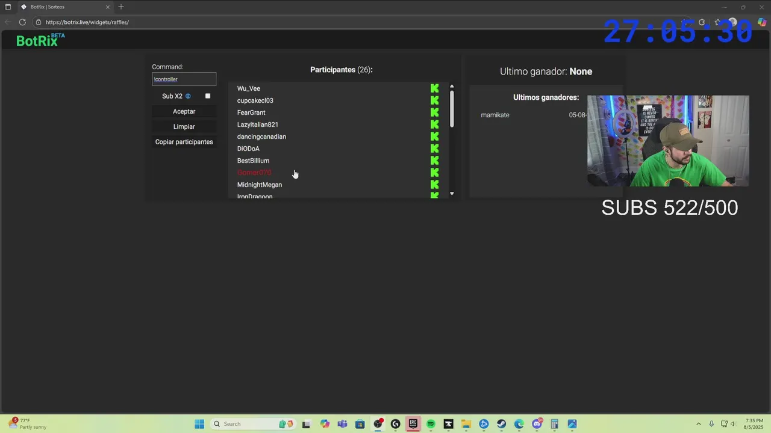Image resolution: width=771 pixels, height=433 pixels.
Task: Click the info icon next to Sub X2
Action: pos(188,96)
